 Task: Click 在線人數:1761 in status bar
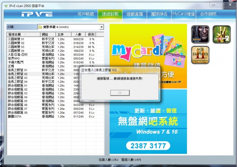click(108, 160)
